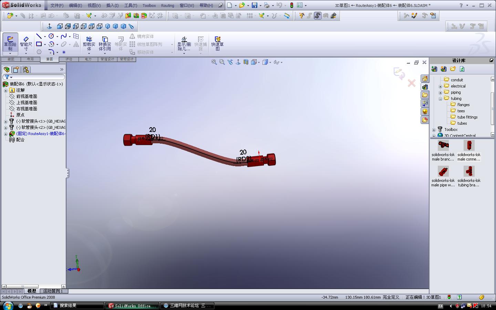The height and width of the screenshot is (310, 496).
Task: Open the 编辑(E) menu
Action: [75, 6]
